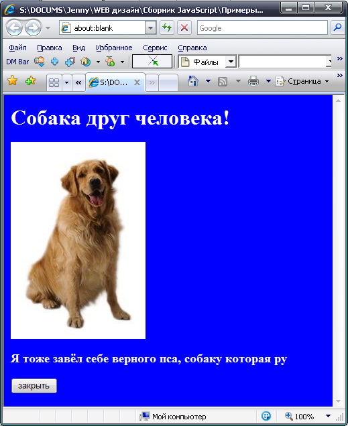Click the red Stop loading icon

coord(184,27)
